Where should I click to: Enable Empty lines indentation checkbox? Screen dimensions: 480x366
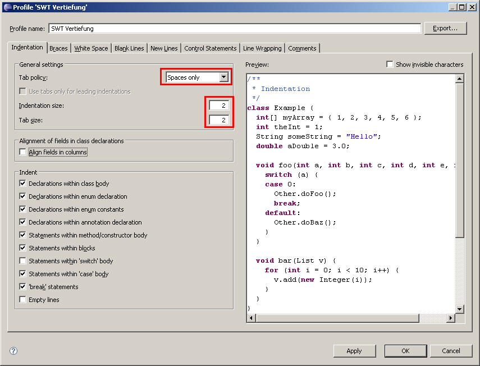coord(22,299)
